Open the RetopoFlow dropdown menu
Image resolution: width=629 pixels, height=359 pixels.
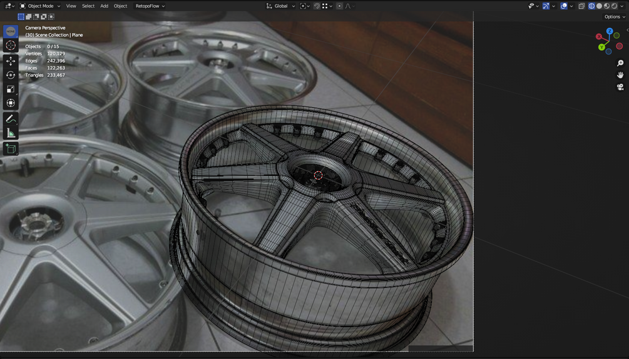point(150,6)
